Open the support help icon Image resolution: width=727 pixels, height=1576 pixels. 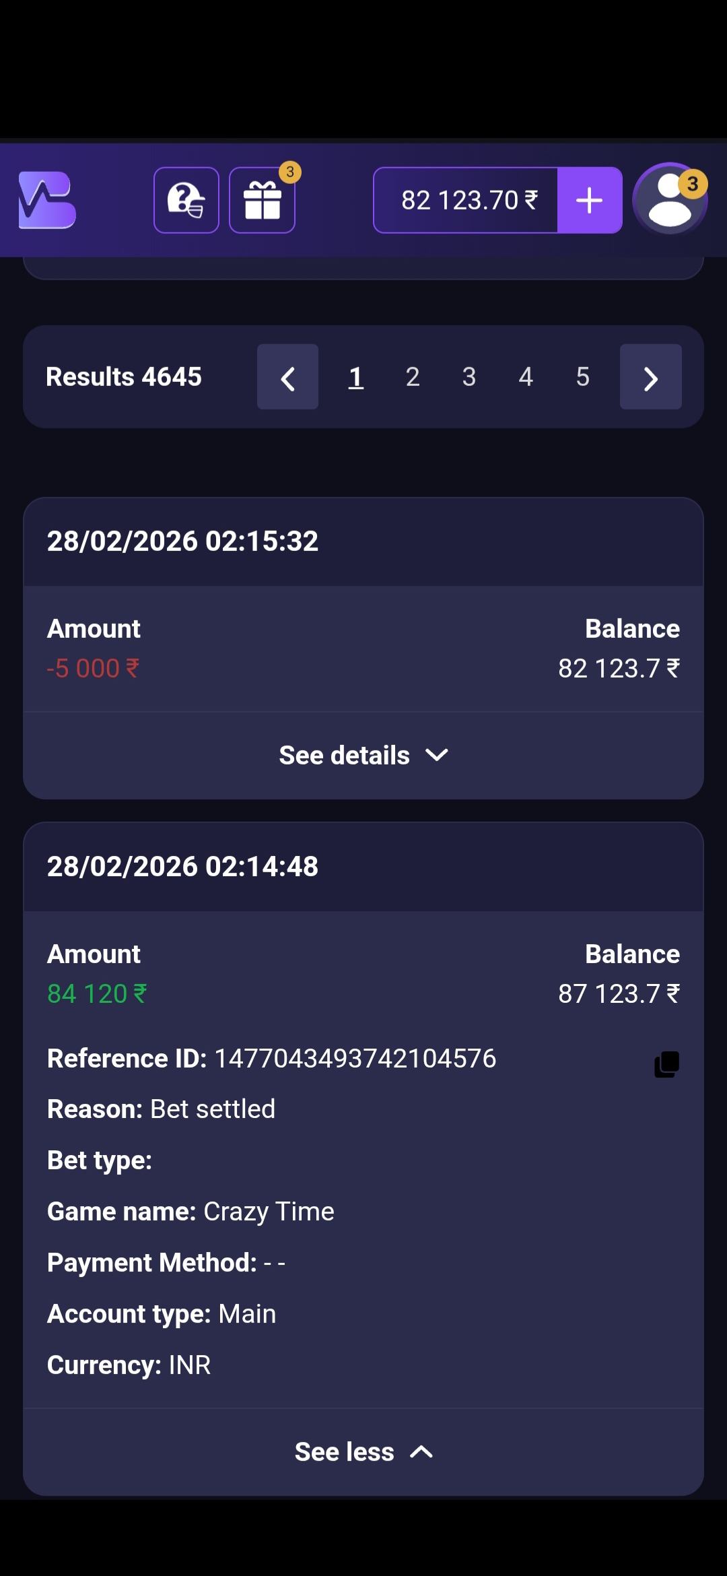click(x=186, y=200)
